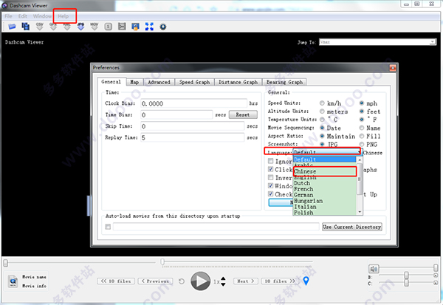Select Chinese in the language list
This screenshot has width=443, height=305.
click(324, 171)
